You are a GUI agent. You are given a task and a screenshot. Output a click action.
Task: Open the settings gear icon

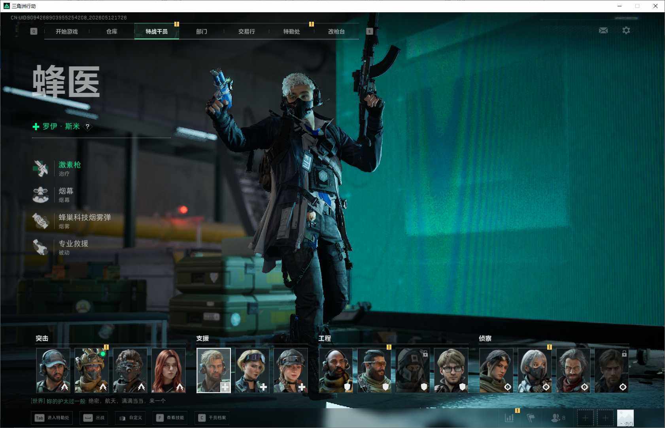click(x=626, y=30)
